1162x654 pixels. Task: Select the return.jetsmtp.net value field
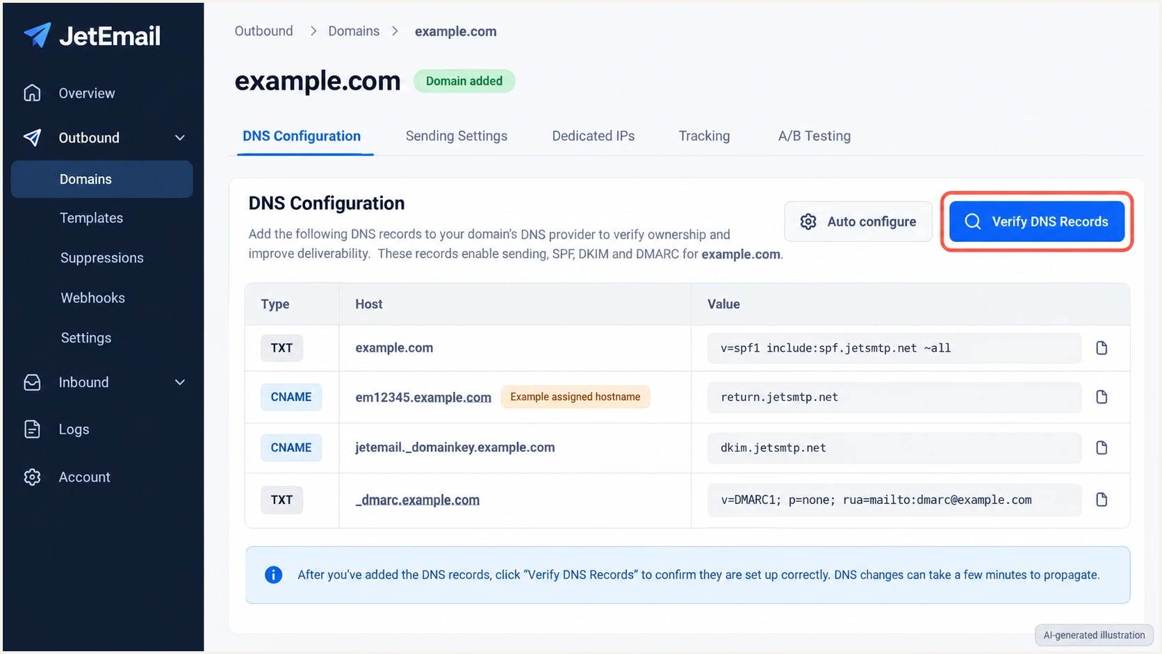894,397
